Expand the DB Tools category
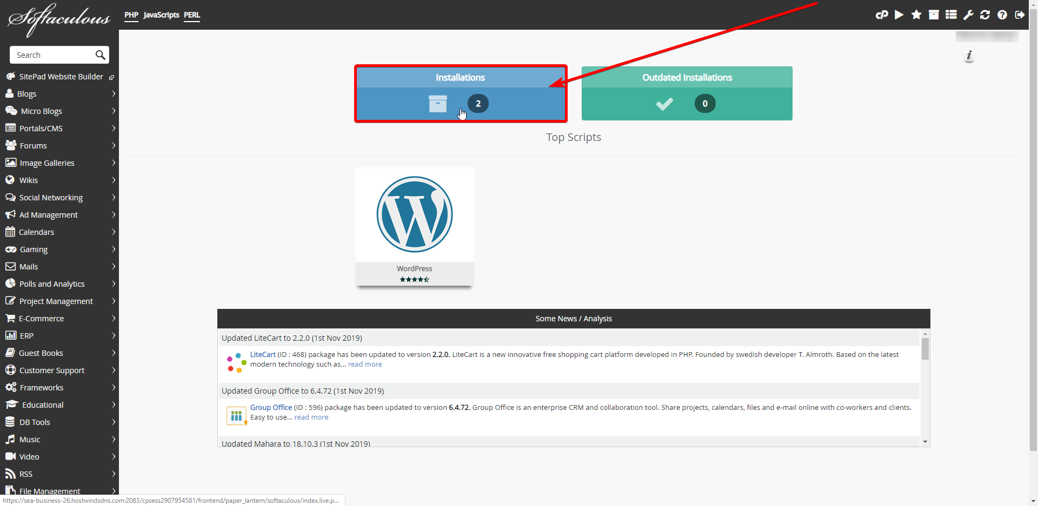Image resolution: width=1038 pixels, height=506 pixels. tap(114, 422)
